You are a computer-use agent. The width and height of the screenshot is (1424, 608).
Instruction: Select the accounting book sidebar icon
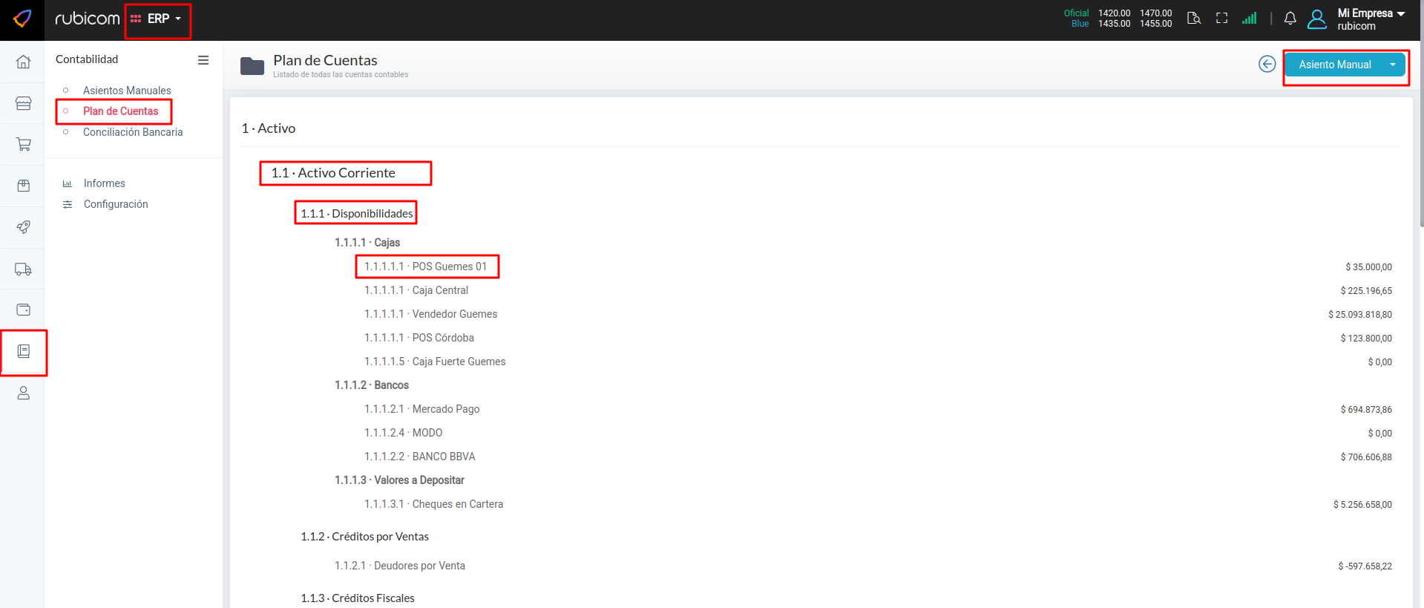pyautogui.click(x=23, y=351)
